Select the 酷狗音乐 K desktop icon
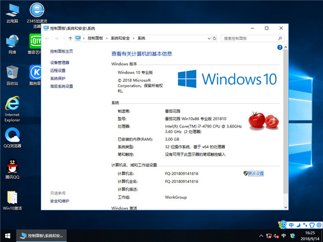The image size is (323, 242). 35,75
